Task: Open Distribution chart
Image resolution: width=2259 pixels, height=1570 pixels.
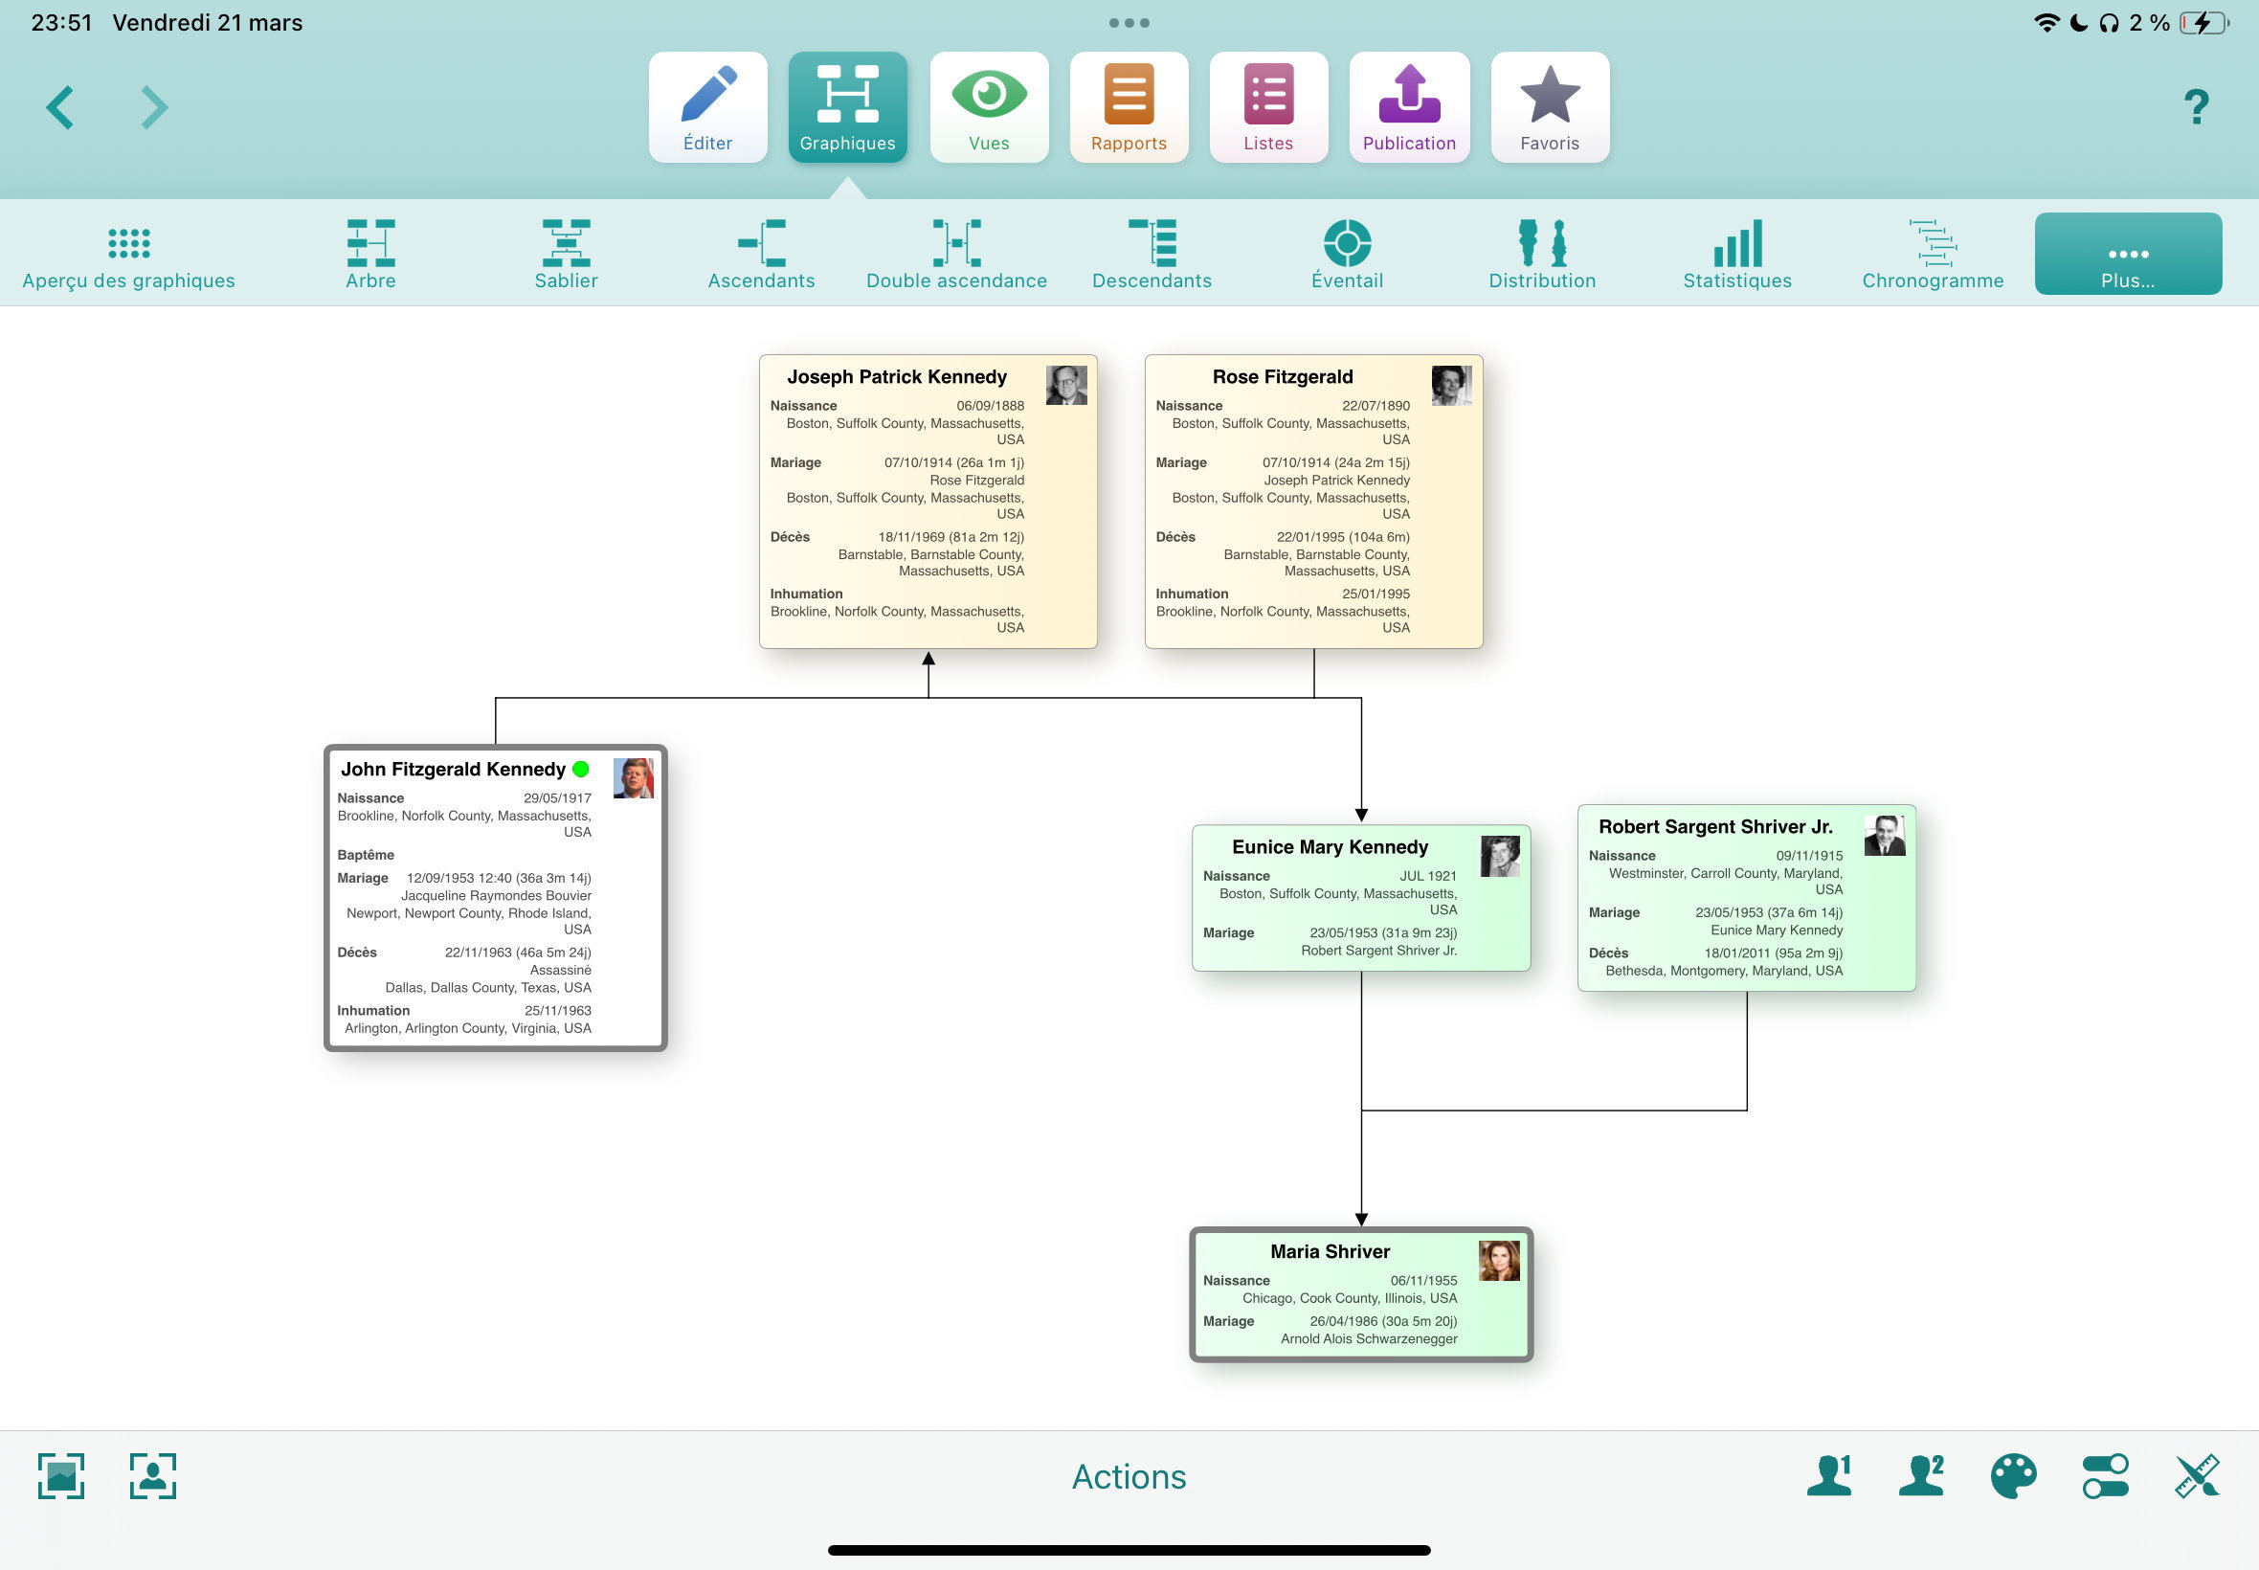Action: click(x=1542, y=255)
